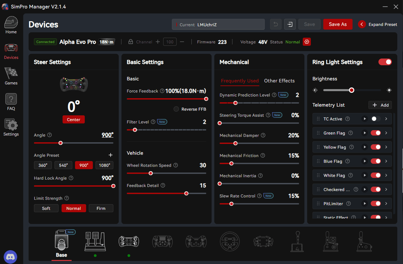Viewport: 403px width, 264px height.
Task: Expand TC Active row details
Action: click(x=386, y=119)
